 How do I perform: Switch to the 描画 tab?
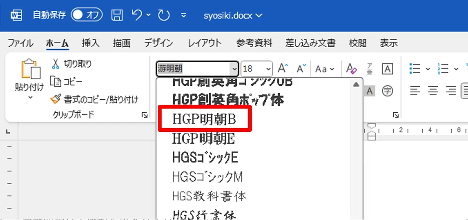122,43
